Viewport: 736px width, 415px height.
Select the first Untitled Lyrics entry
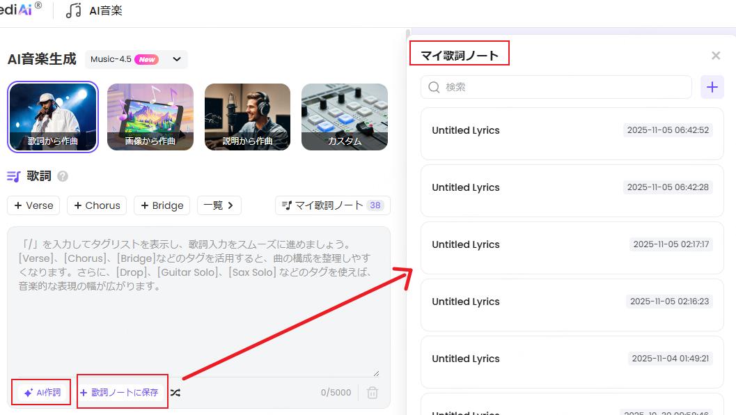point(571,130)
